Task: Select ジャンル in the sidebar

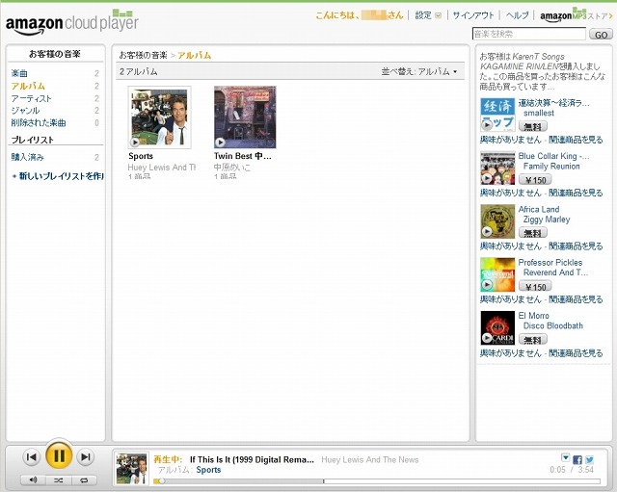Action: point(25,111)
